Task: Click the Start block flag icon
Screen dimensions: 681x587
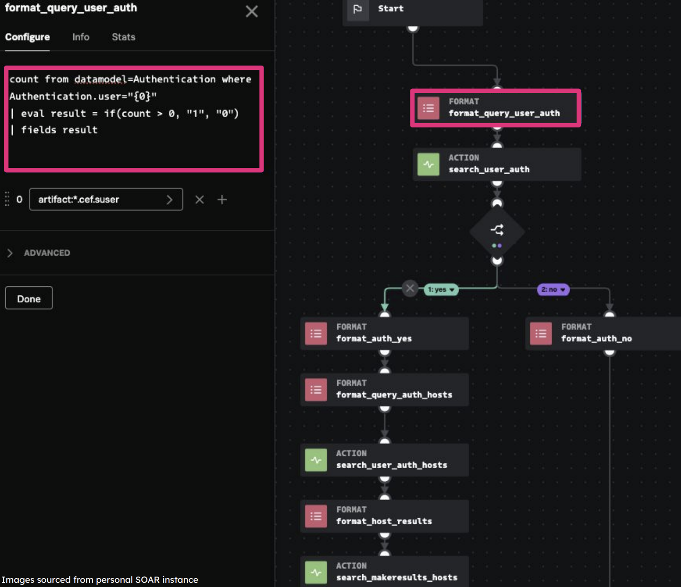Action: coord(358,9)
